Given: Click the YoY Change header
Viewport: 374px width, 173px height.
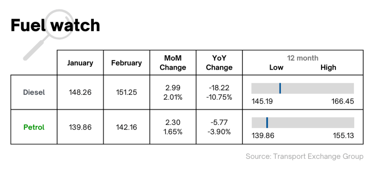Looking at the screenshot, I should pyautogui.click(x=219, y=63).
